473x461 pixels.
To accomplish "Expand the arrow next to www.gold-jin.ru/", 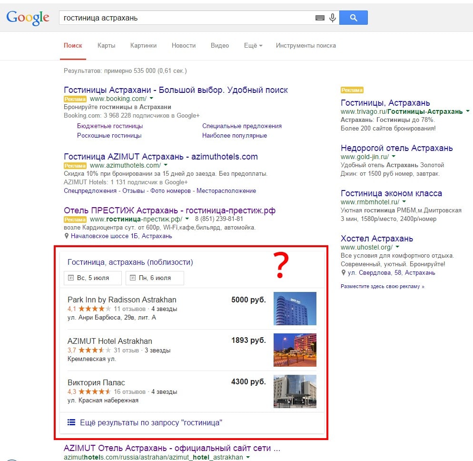I will [x=394, y=156].
